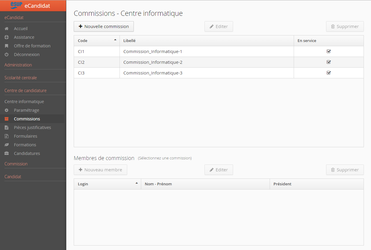Expand the Administration sidebar section

tap(18, 65)
